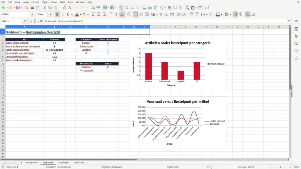
Task: Toggle Underline formatting
Action: (x=68, y=14)
